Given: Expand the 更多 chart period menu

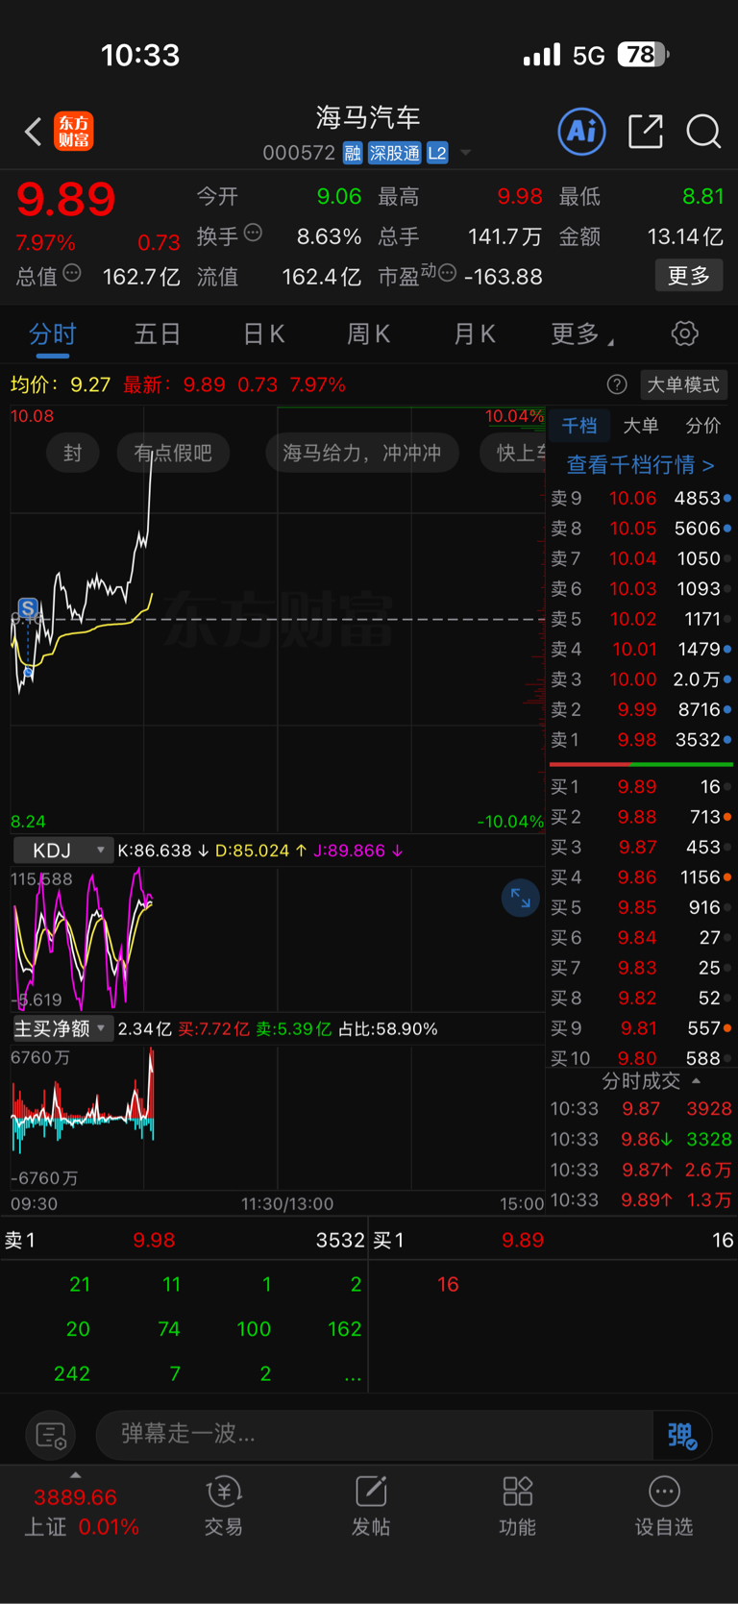Looking at the screenshot, I should coord(582,333).
